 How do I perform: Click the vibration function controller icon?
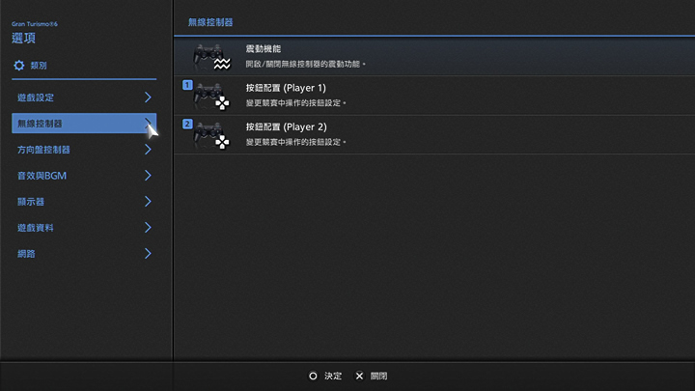coord(211,57)
